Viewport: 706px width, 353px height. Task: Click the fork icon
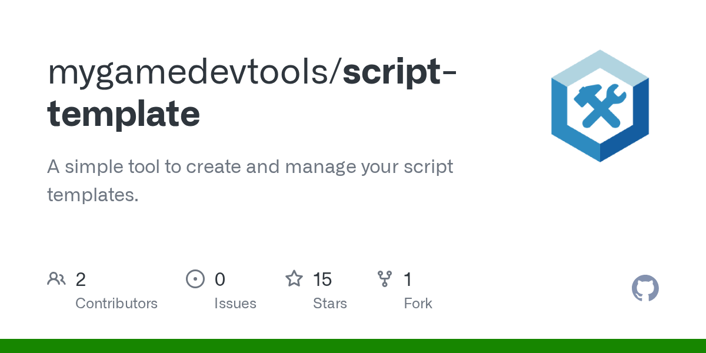click(385, 279)
